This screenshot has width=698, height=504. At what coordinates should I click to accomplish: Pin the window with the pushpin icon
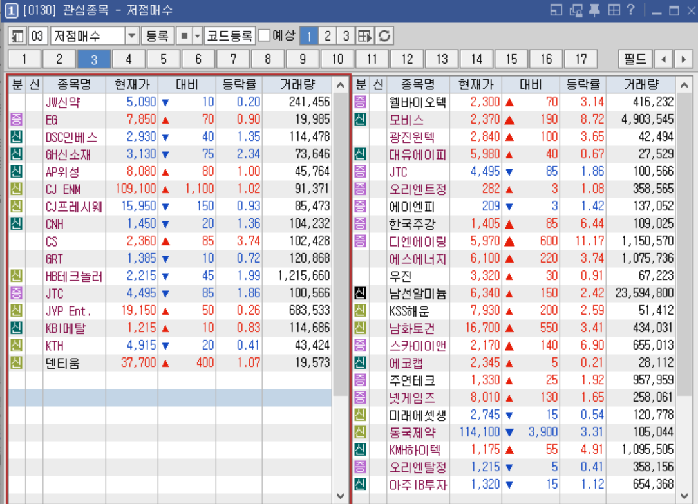click(x=595, y=10)
